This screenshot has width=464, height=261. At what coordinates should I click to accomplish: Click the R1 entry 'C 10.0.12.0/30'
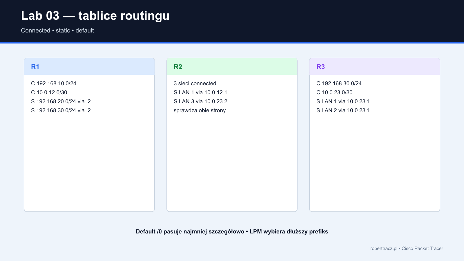[49, 93]
